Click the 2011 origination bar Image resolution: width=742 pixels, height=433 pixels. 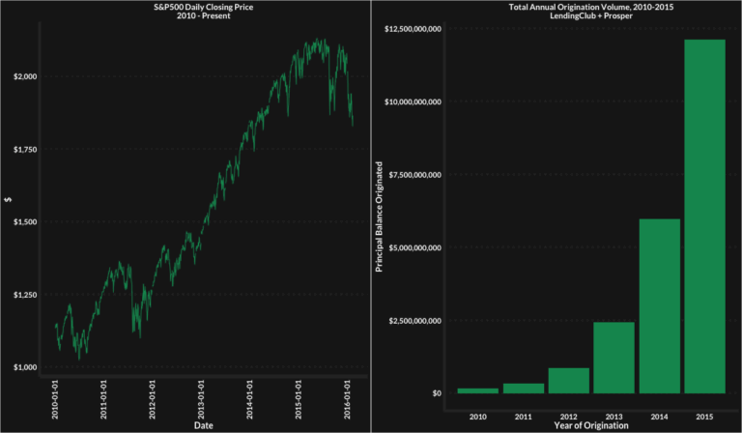tap(523, 389)
